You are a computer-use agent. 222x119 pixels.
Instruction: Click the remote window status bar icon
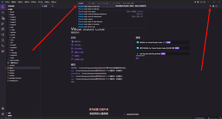pyautogui.click(x=2, y=118)
